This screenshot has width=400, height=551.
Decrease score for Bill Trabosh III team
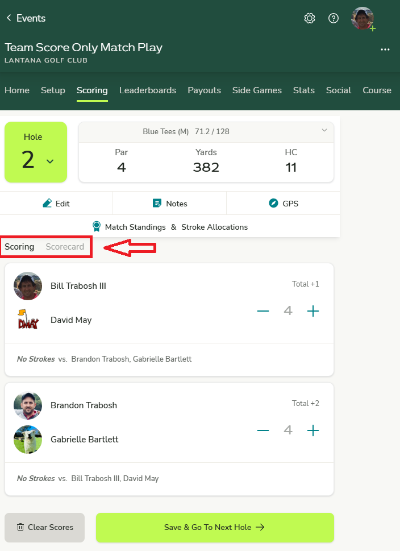click(263, 311)
